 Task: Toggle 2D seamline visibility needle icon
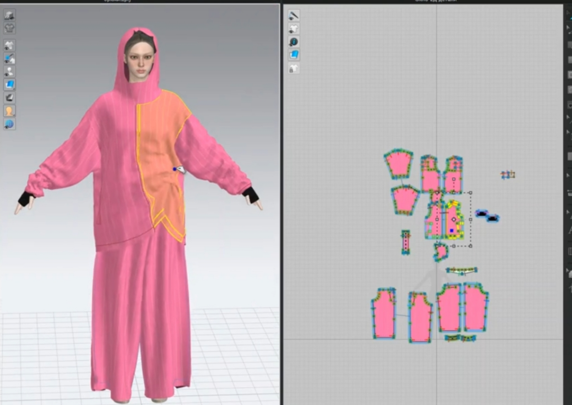(x=294, y=16)
